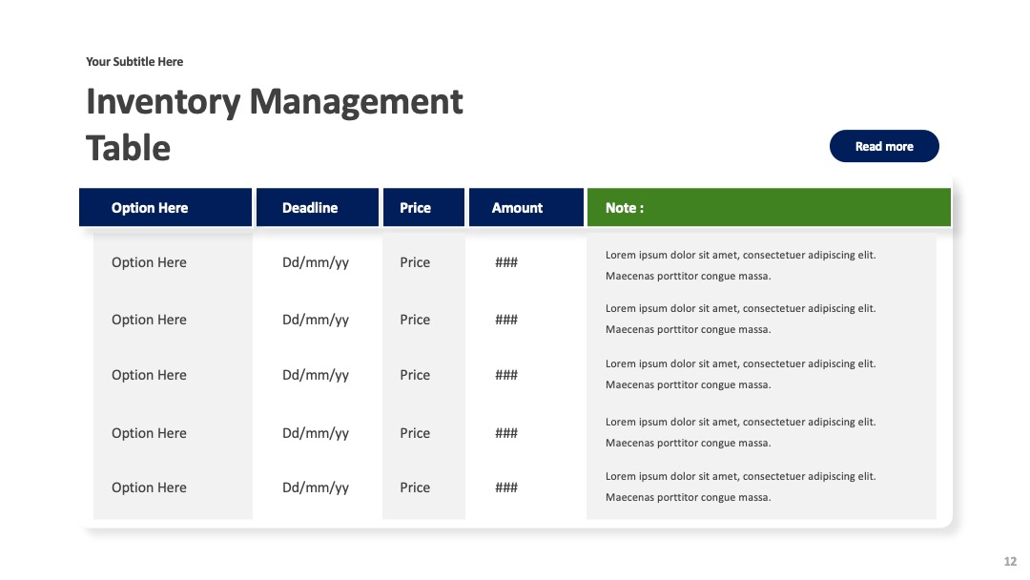
Task: Select fourth row Dd/mm/yy deadline cell
Action: click(x=316, y=433)
